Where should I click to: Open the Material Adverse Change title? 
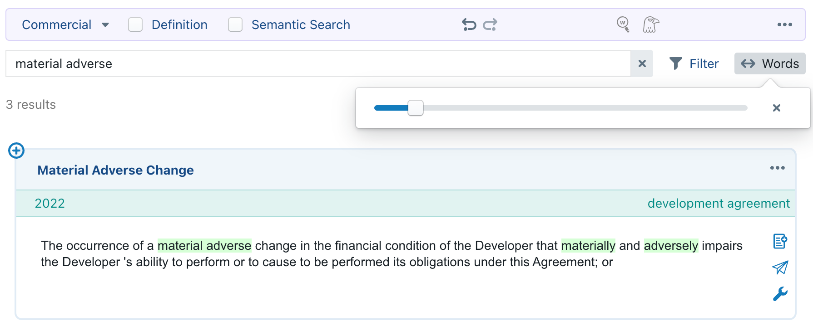(x=115, y=170)
